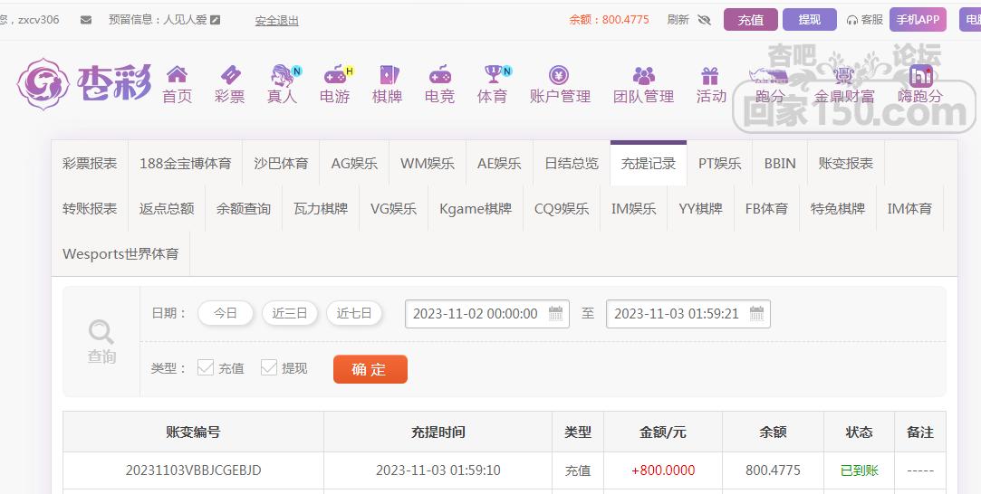Switch to the YY棋牌 tab
The height and width of the screenshot is (494, 981).
[701, 209]
